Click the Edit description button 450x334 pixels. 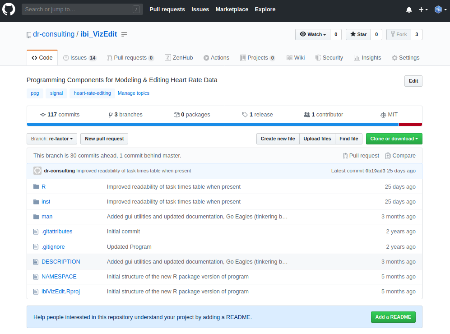coord(413,81)
